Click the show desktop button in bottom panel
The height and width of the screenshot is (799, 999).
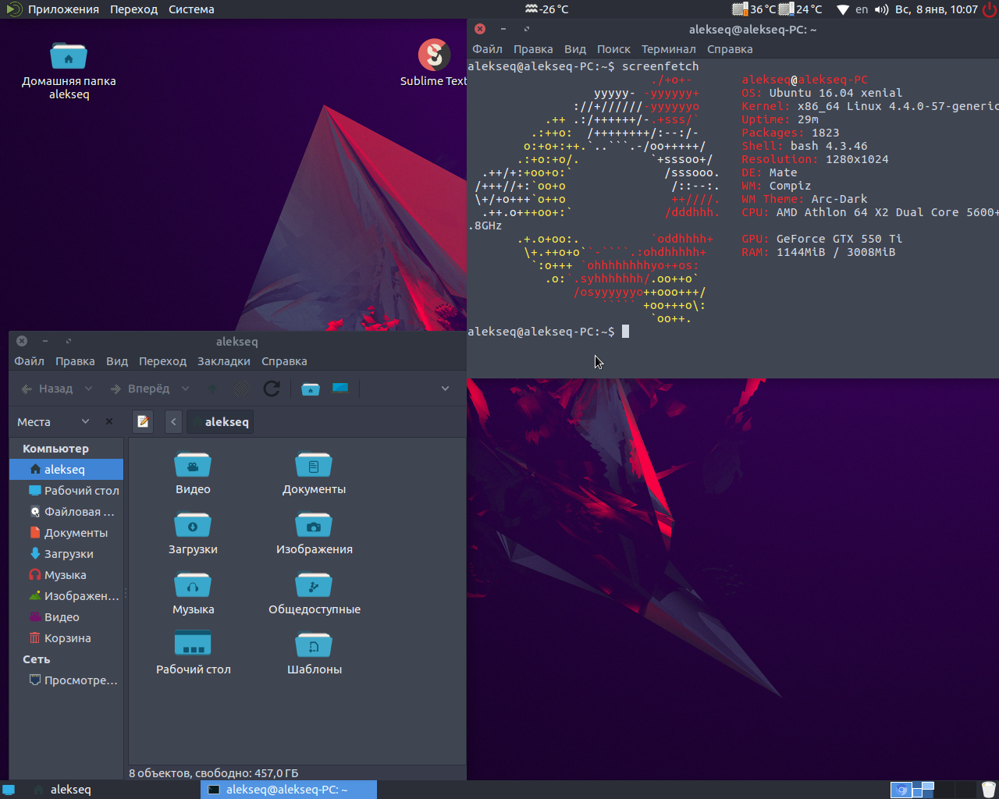point(9,790)
